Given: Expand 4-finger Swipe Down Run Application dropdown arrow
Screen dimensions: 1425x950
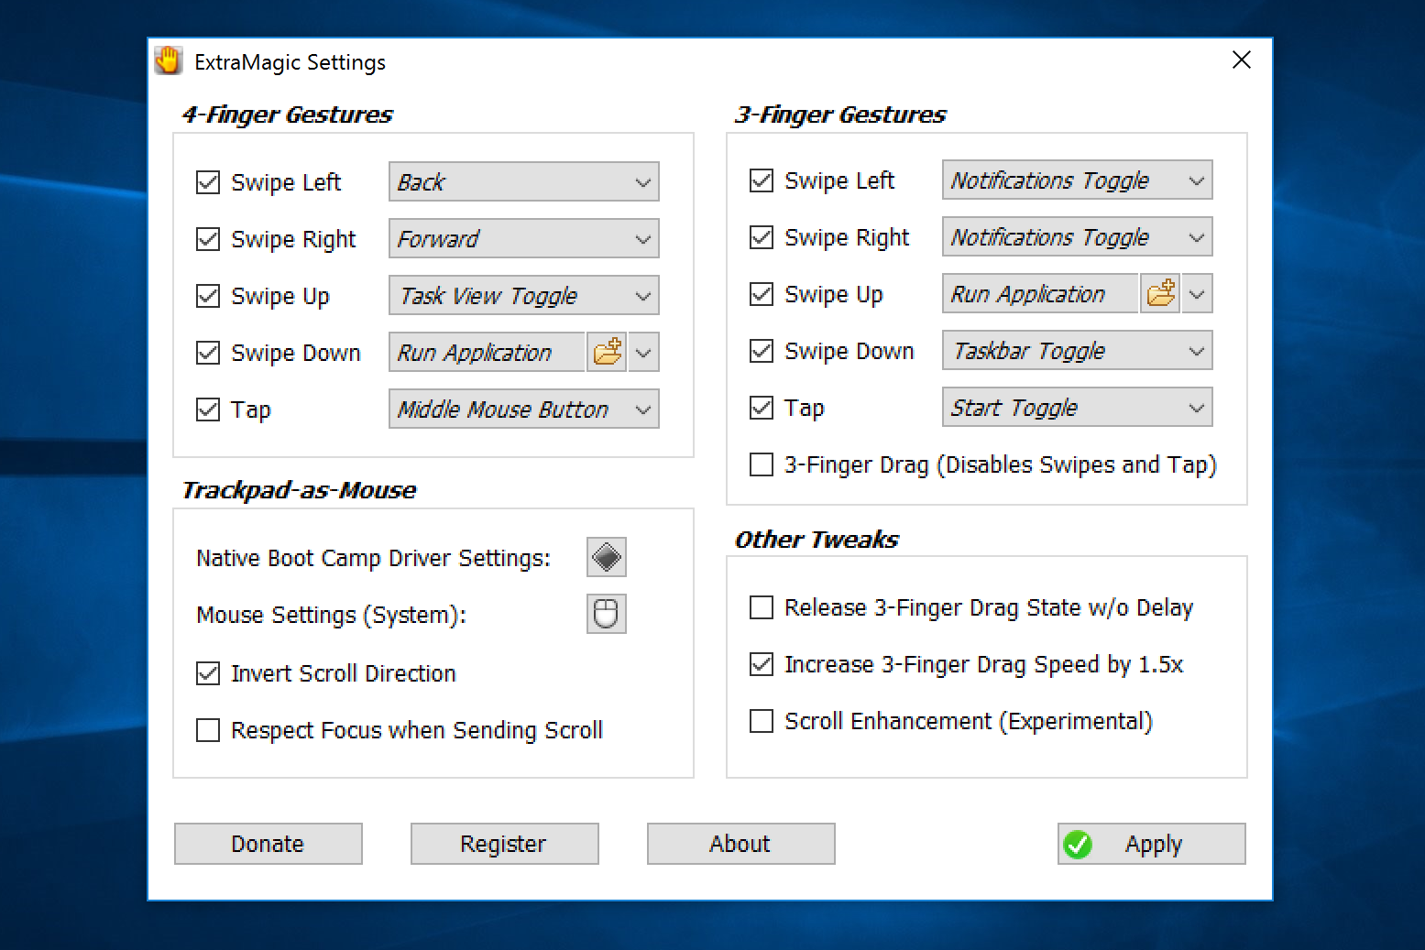Looking at the screenshot, I should [x=644, y=353].
